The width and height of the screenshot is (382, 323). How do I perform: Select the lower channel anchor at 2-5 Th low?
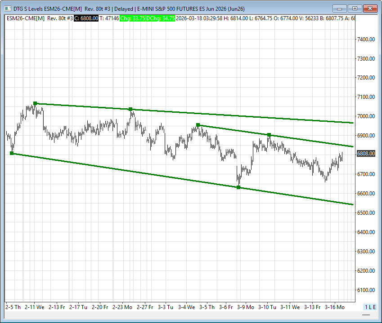click(x=12, y=153)
